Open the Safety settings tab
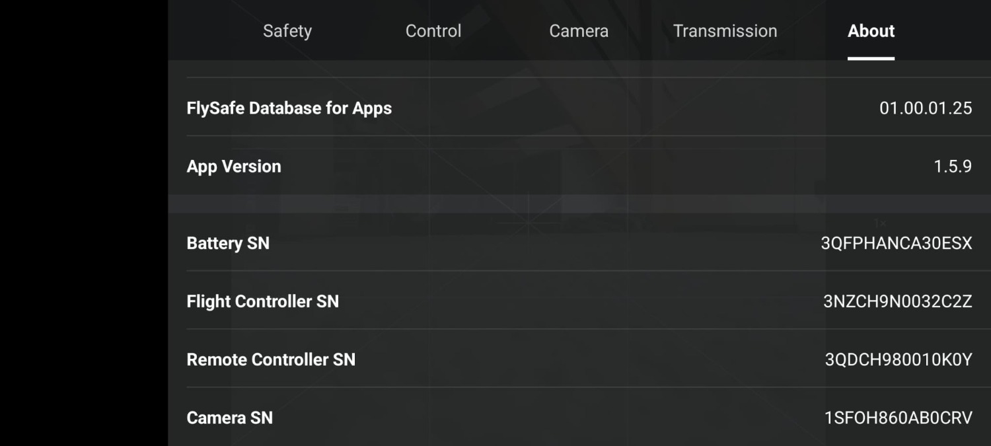Image resolution: width=991 pixels, height=446 pixels. coord(287,31)
